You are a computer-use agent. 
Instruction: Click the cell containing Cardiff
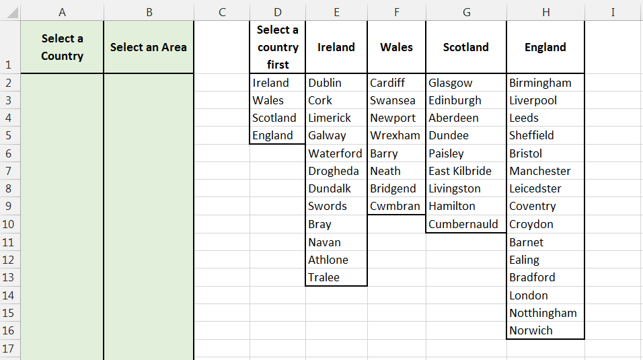(x=396, y=83)
